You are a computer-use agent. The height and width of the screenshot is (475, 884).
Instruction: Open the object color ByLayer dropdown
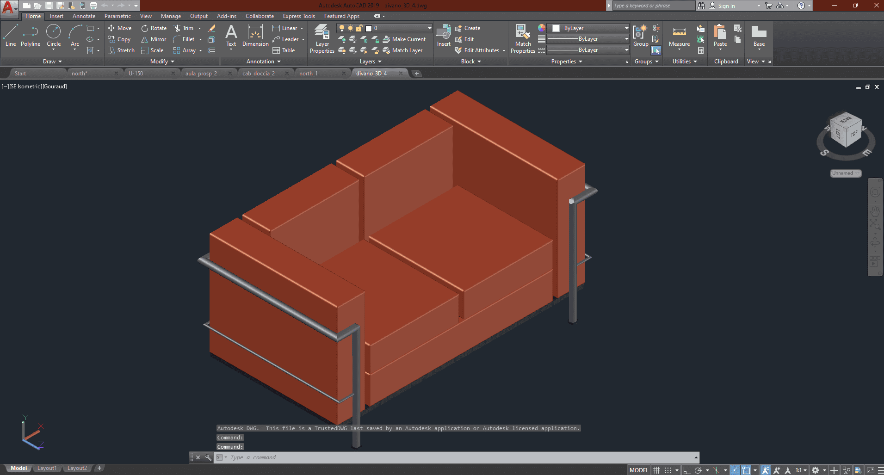point(626,28)
